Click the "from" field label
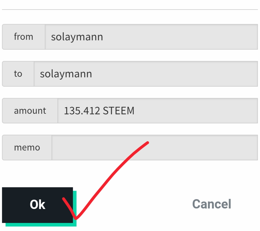Screen dimensions: 260x231 coord(23,36)
